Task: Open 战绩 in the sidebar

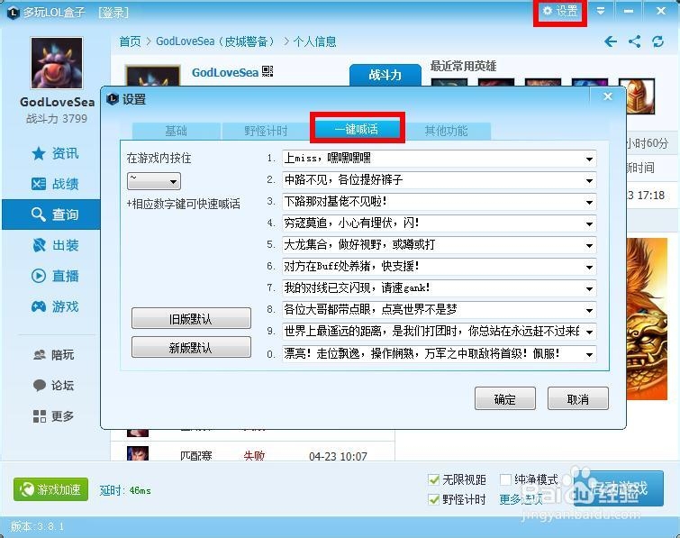Action: (55, 184)
